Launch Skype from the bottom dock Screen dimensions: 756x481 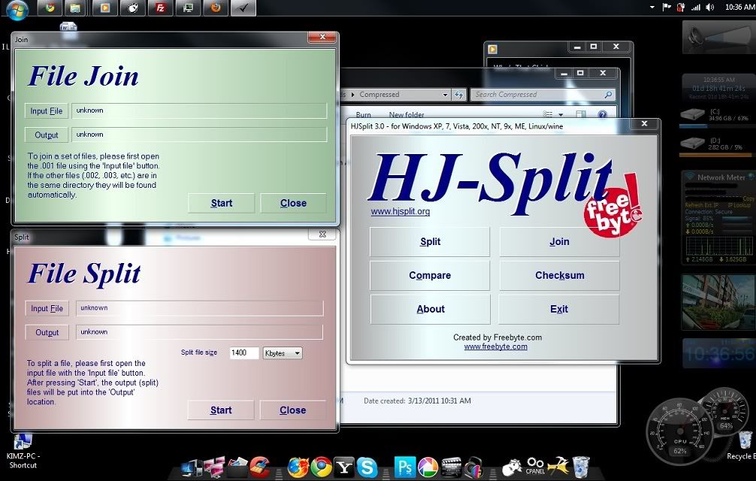pos(367,467)
